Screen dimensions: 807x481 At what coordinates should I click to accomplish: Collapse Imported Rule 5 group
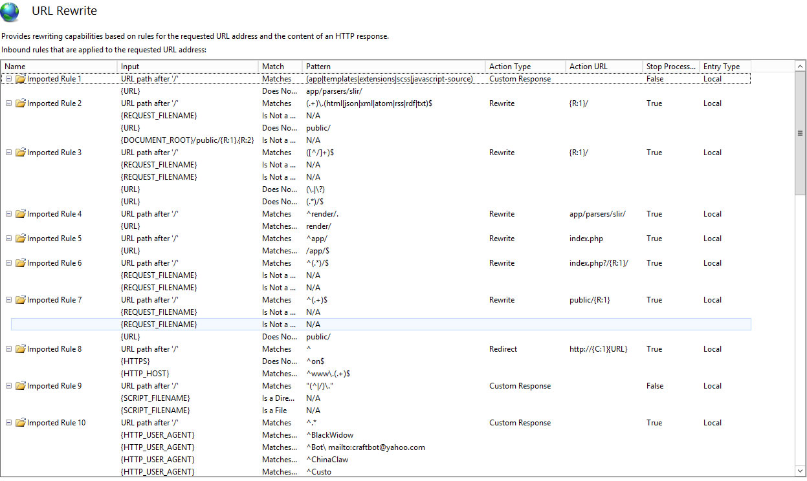click(x=9, y=239)
